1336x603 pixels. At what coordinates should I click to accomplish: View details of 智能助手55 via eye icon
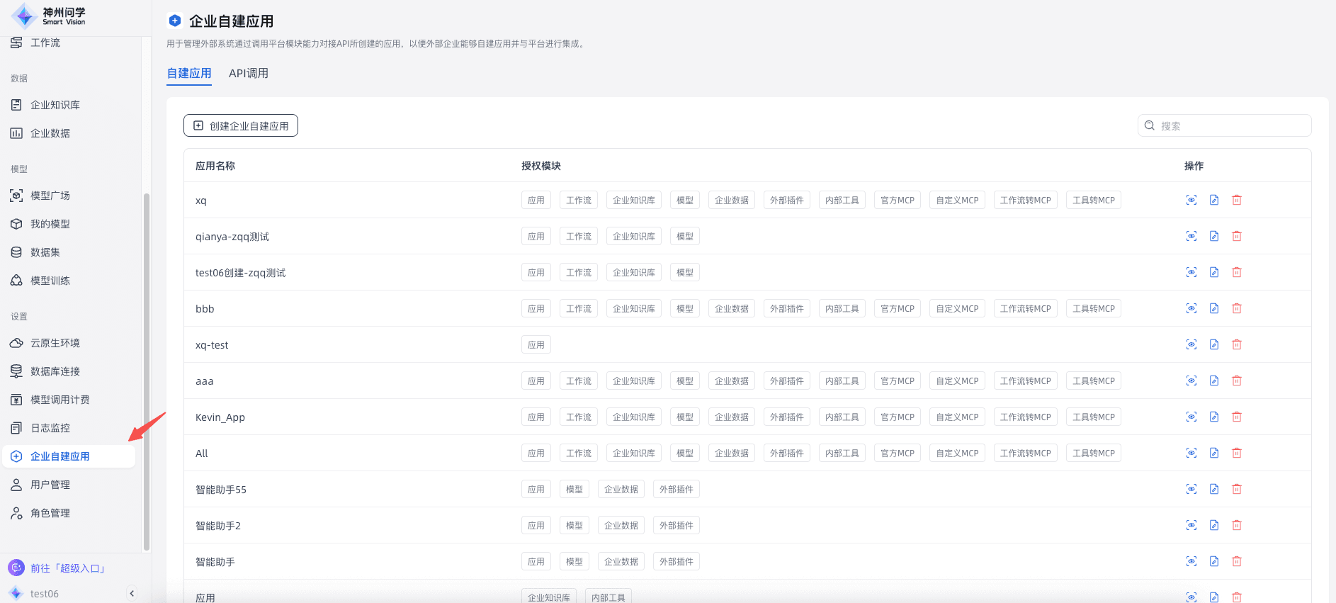pos(1191,490)
